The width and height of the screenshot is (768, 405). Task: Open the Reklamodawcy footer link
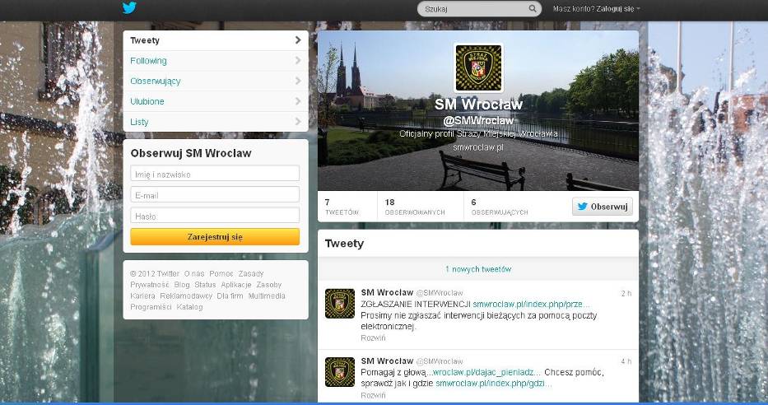pyautogui.click(x=186, y=296)
